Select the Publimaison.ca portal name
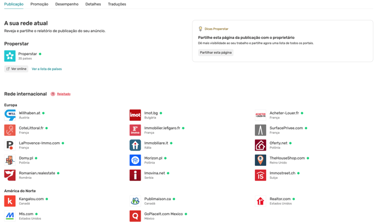 pyautogui.click(x=158, y=199)
